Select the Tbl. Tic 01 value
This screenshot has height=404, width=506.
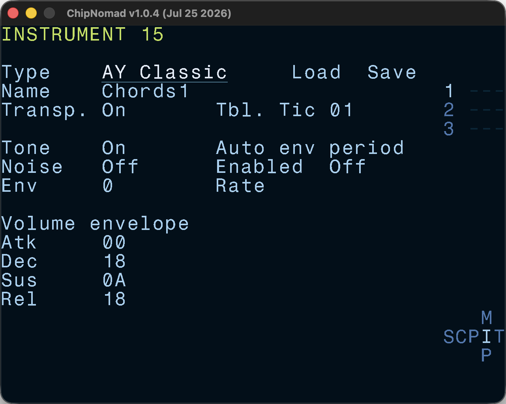[x=341, y=110]
